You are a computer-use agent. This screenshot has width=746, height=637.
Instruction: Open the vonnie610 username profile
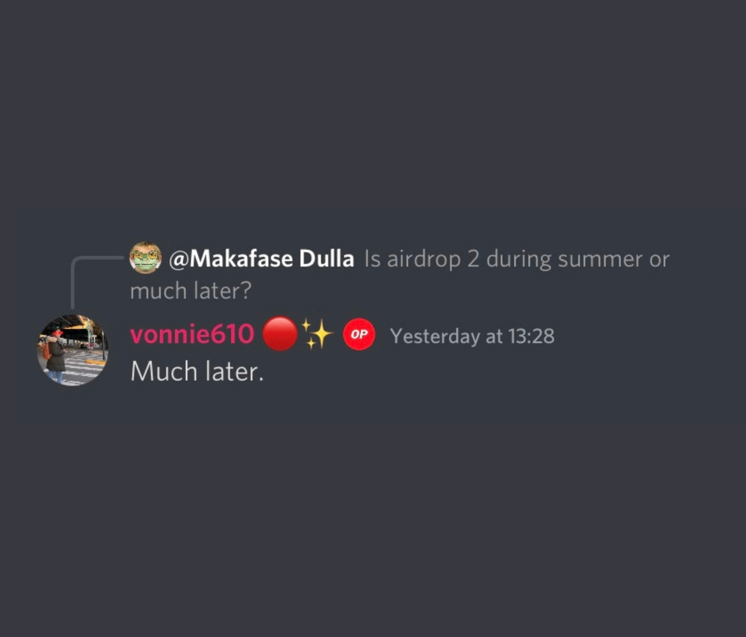[x=192, y=335]
